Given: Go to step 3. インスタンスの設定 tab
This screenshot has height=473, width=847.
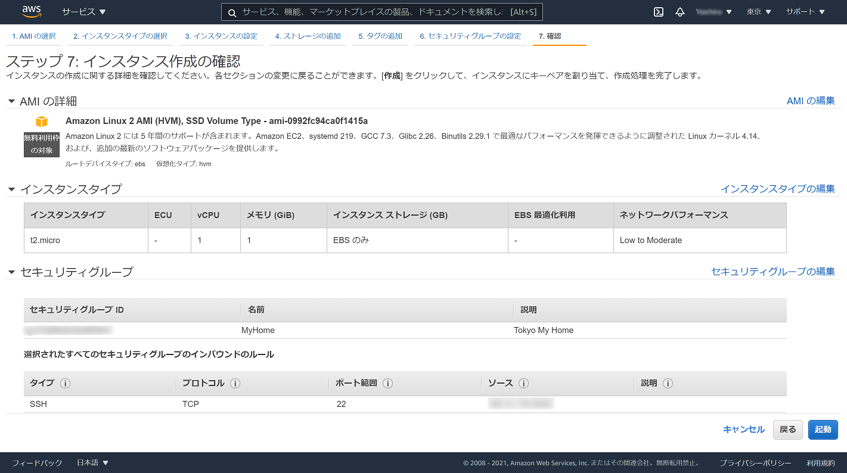Looking at the screenshot, I should (x=221, y=36).
